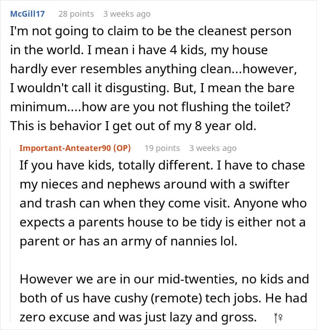Screen dimensions: 317x330
Task: Click the 28 points score
Action: pos(76,14)
